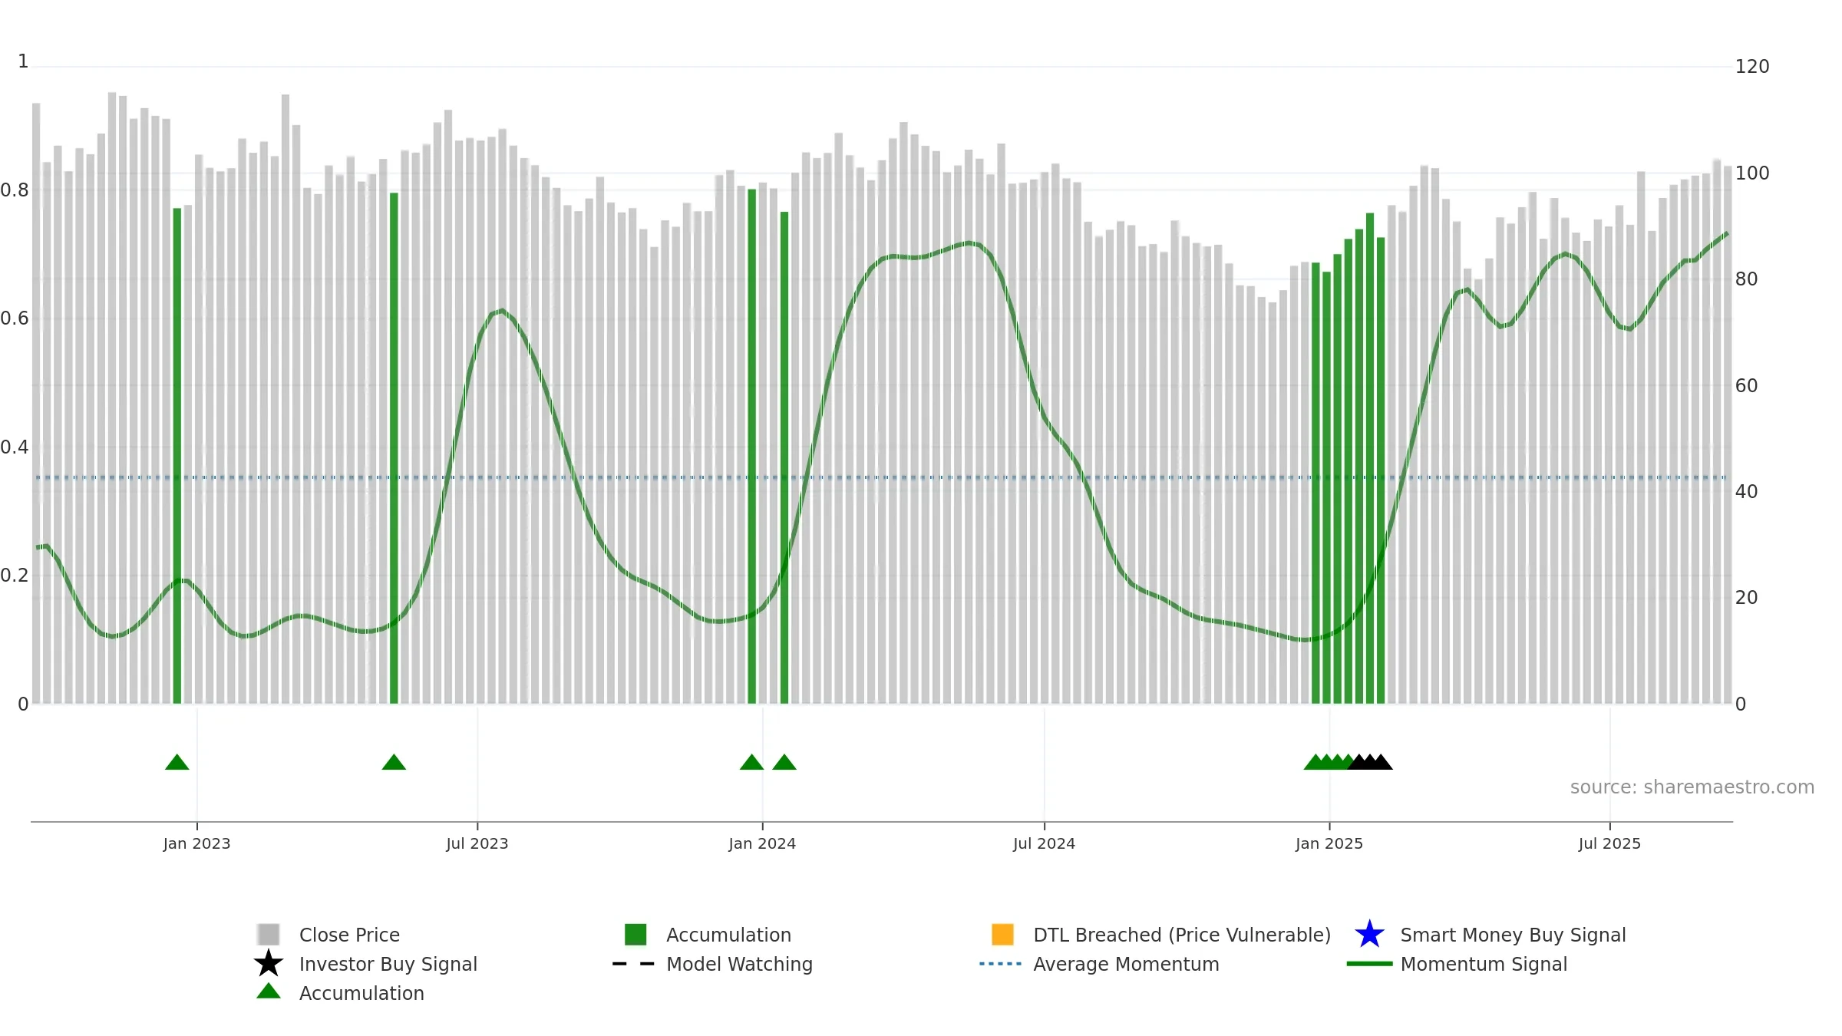Click the blue Smart Money Buy Signal star
Viewport: 1842px width, 1036px height.
[x=1369, y=934]
